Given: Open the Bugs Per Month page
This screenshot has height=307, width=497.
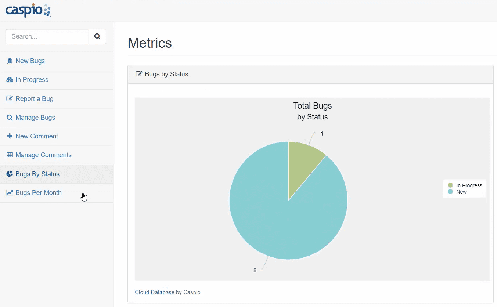Looking at the screenshot, I should 38,193.
